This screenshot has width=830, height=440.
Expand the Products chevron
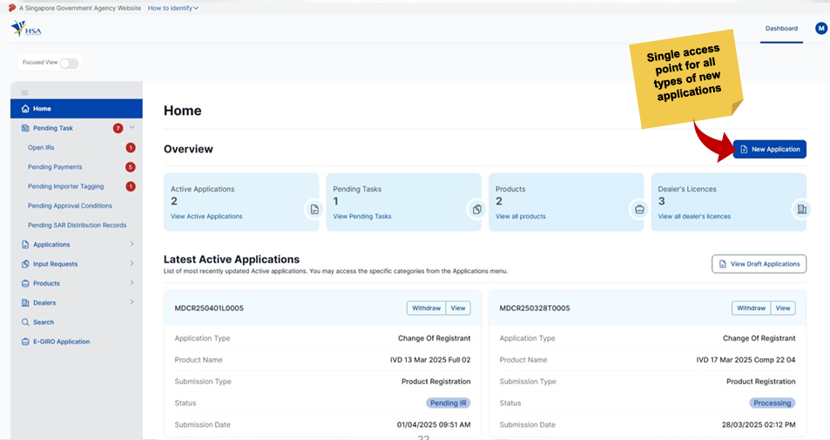pyautogui.click(x=132, y=283)
